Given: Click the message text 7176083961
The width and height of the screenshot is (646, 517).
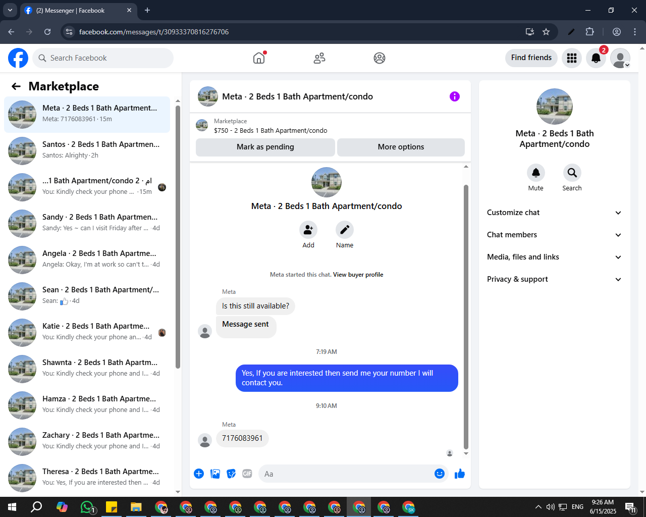Looking at the screenshot, I should [242, 438].
